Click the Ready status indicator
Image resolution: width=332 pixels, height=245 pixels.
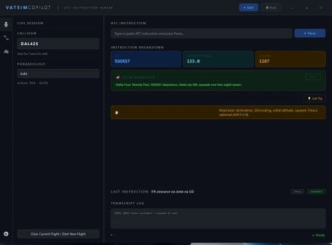319,235
